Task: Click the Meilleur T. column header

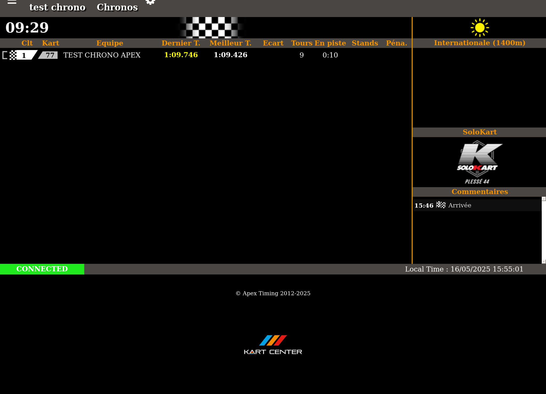Action: 230,43
